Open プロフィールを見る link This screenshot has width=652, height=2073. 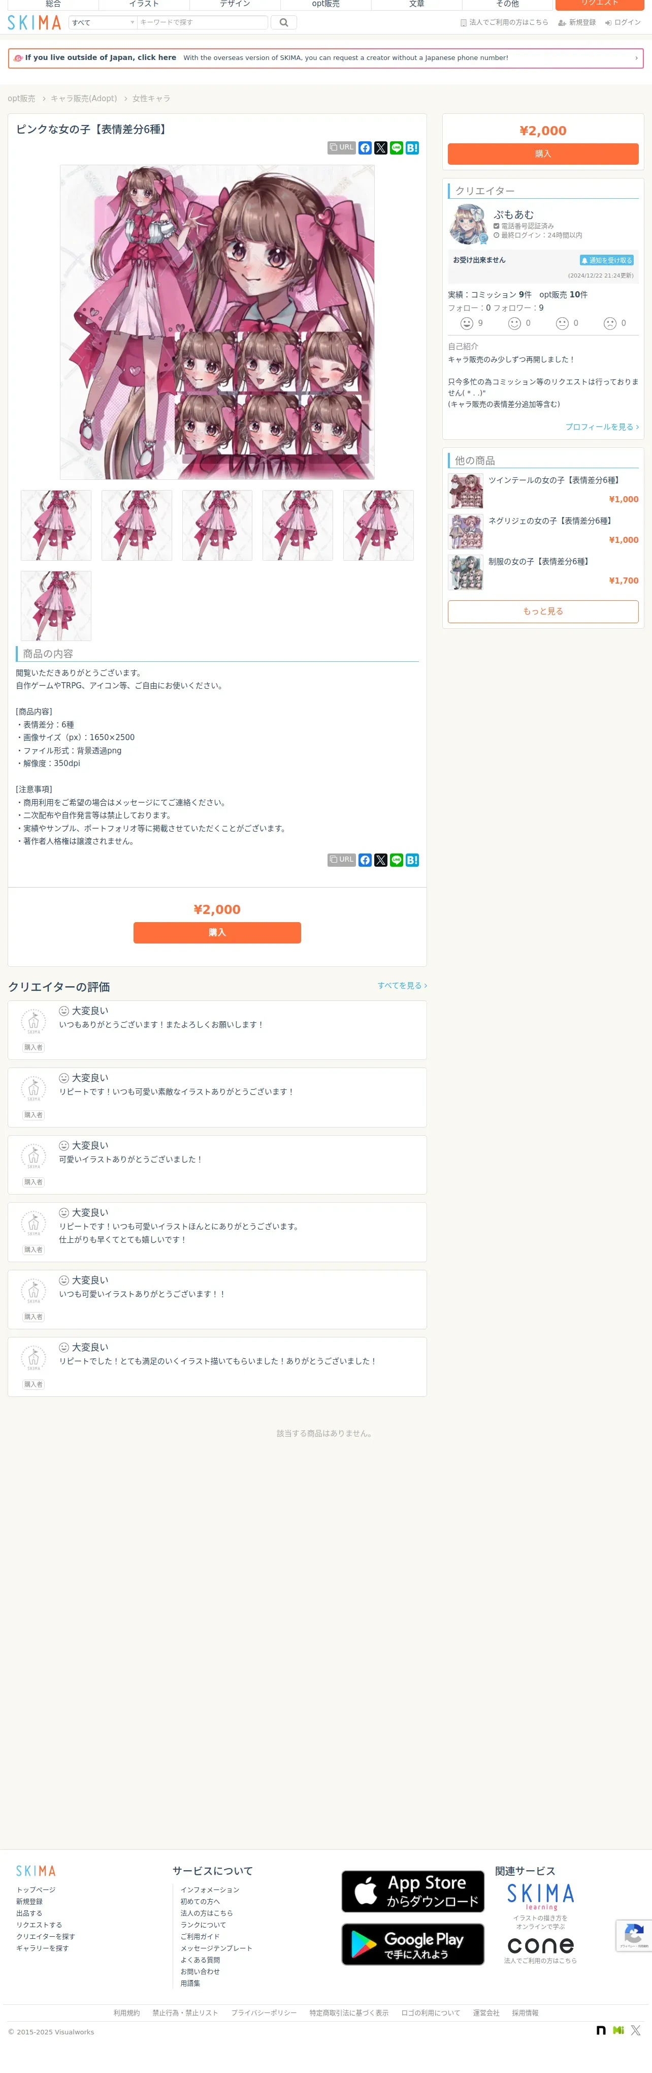(602, 426)
